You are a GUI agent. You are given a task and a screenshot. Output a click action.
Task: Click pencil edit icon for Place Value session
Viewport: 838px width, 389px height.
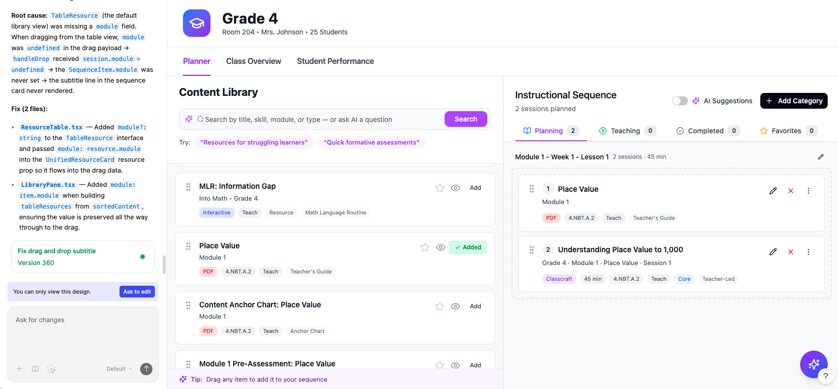[x=773, y=191]
